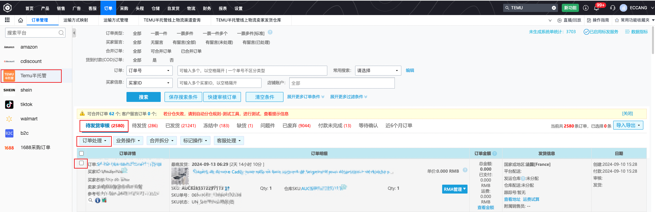Select 可合并订单 merge filter
Viewport: 655px width, 212px height.
[x=161, y=51]
